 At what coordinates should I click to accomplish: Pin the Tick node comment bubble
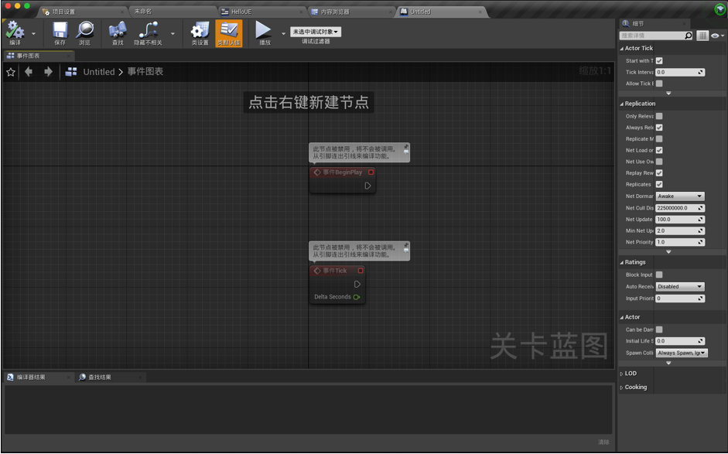[x=406, y=245]
